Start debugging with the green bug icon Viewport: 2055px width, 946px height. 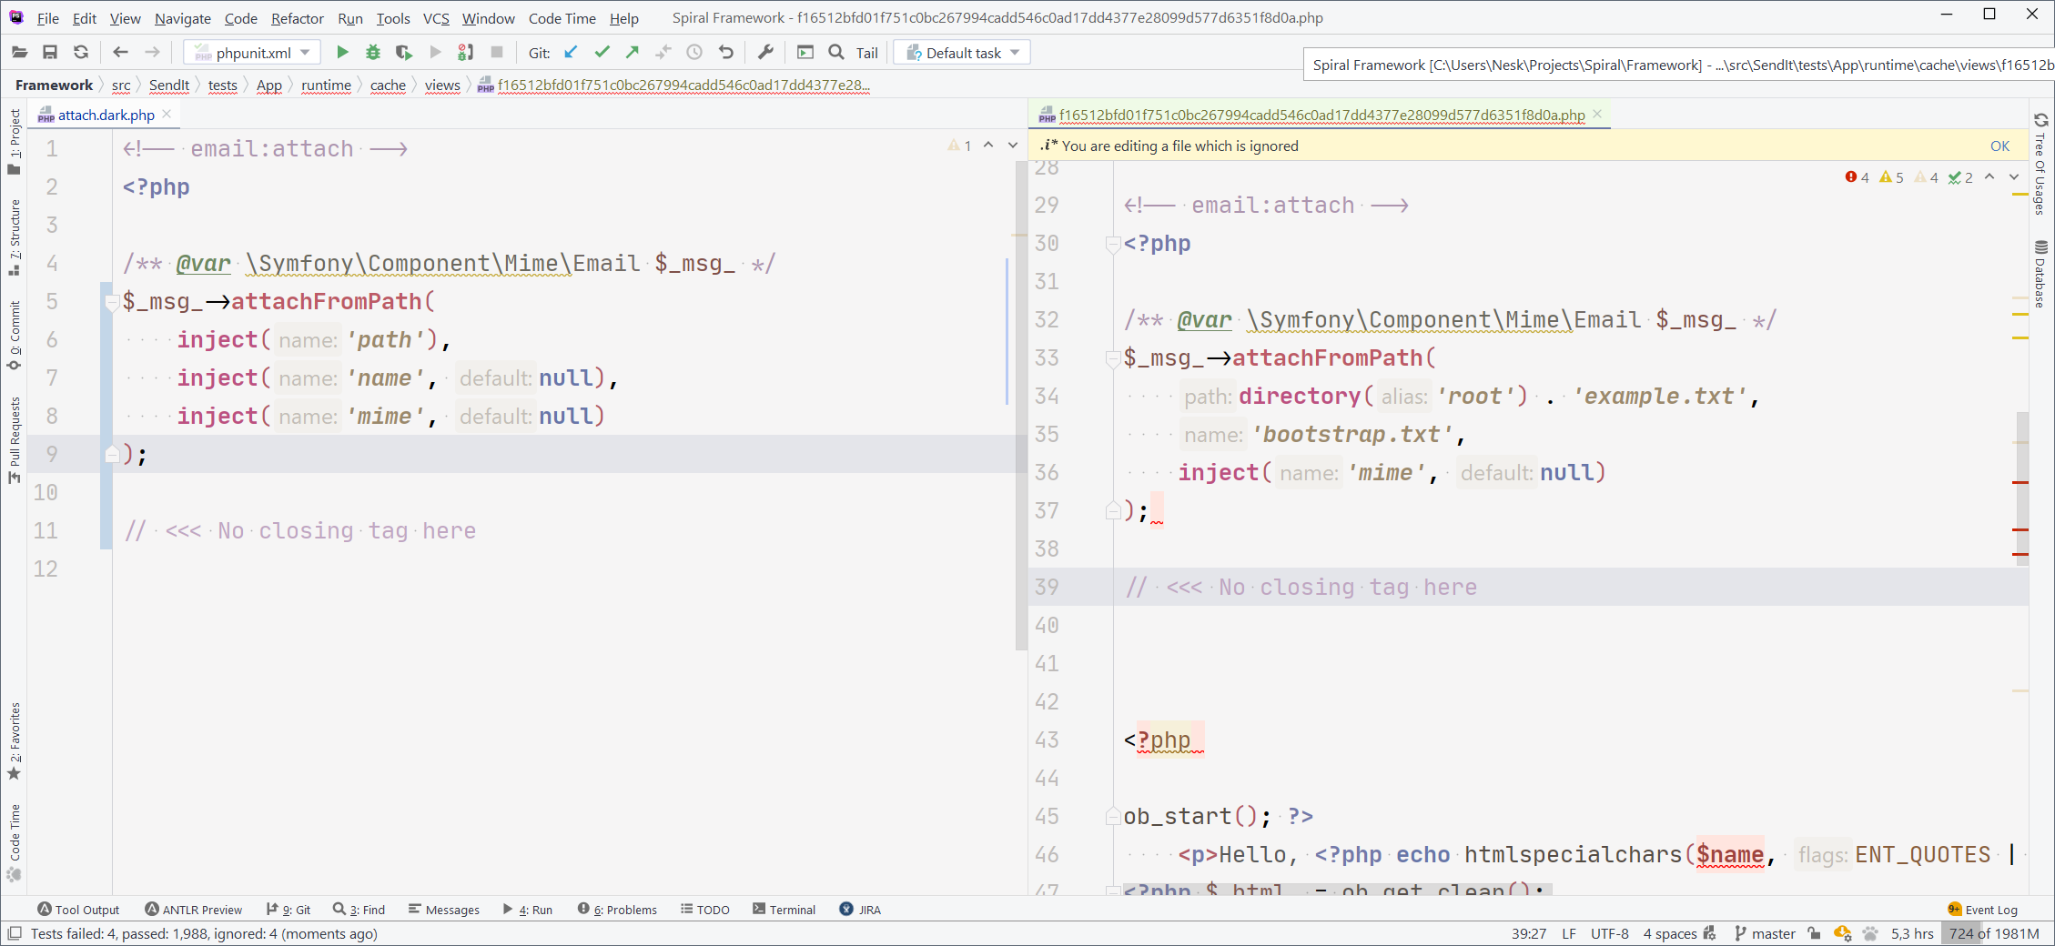click(x=373, y=53)
